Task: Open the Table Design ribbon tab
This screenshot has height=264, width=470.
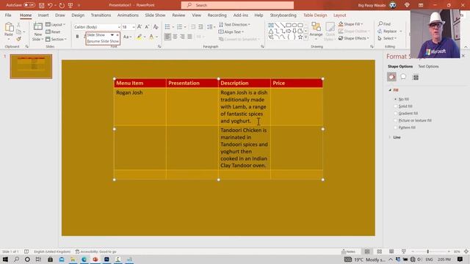Action: coord(315,15)
